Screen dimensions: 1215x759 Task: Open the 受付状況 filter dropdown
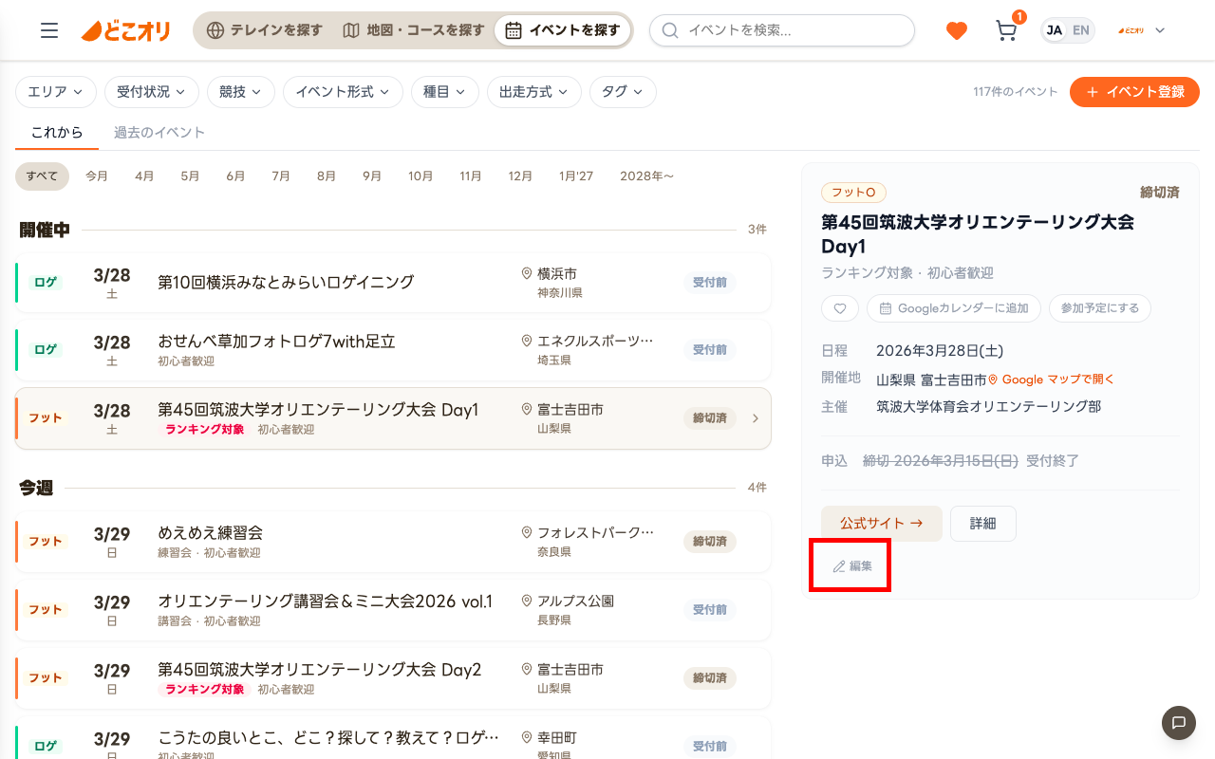pos(152,92)
